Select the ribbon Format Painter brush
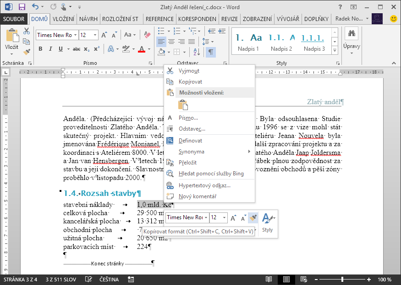Viewport: 401px width, 285px height. pos(27,52)
